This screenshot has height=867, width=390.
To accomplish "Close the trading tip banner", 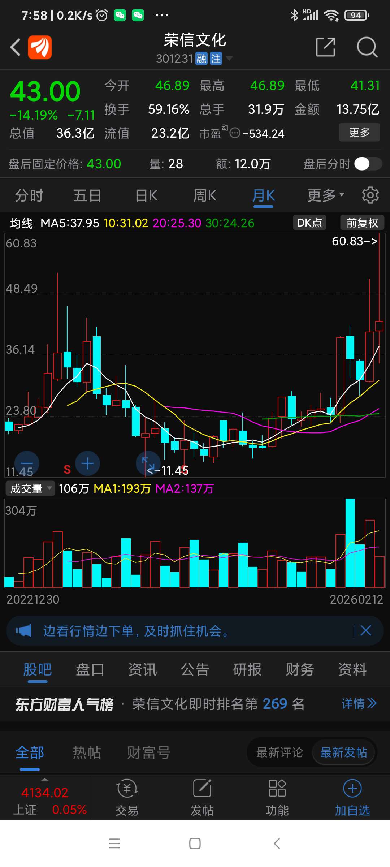I will coord(366,631).
